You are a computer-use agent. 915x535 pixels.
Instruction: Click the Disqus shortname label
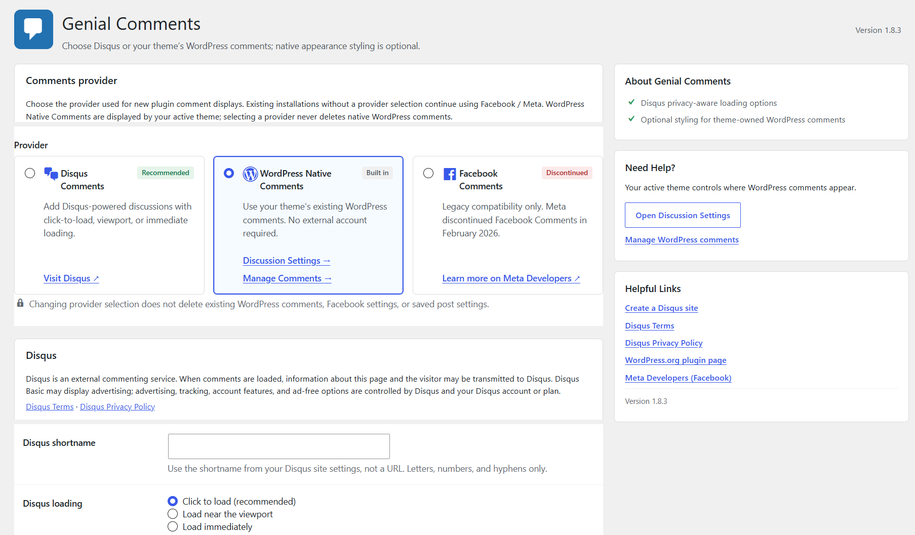click(x=59, y=443)
